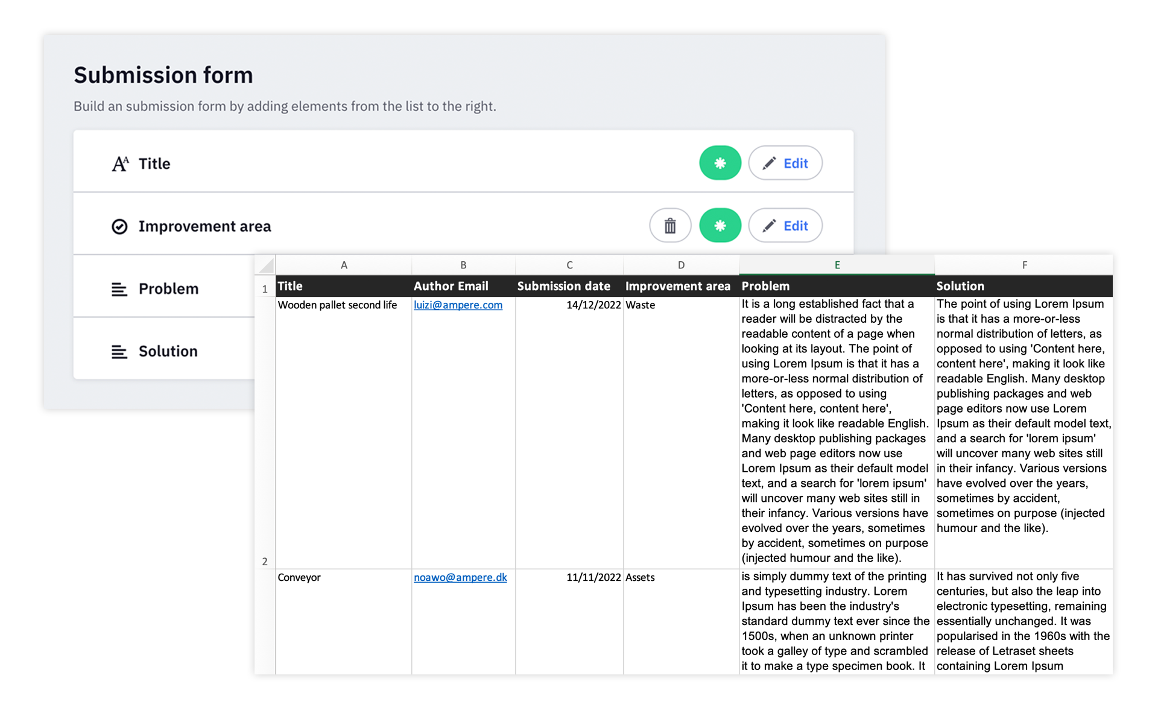Select spreadsheet column F header
Screen dimensions: 1158x710
1024,265
